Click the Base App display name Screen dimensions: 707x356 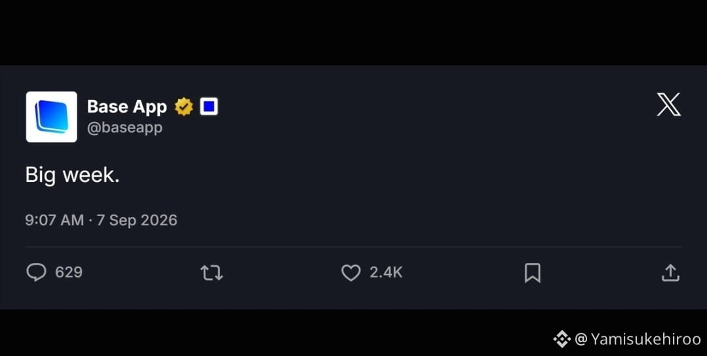[x=127, y=107]
